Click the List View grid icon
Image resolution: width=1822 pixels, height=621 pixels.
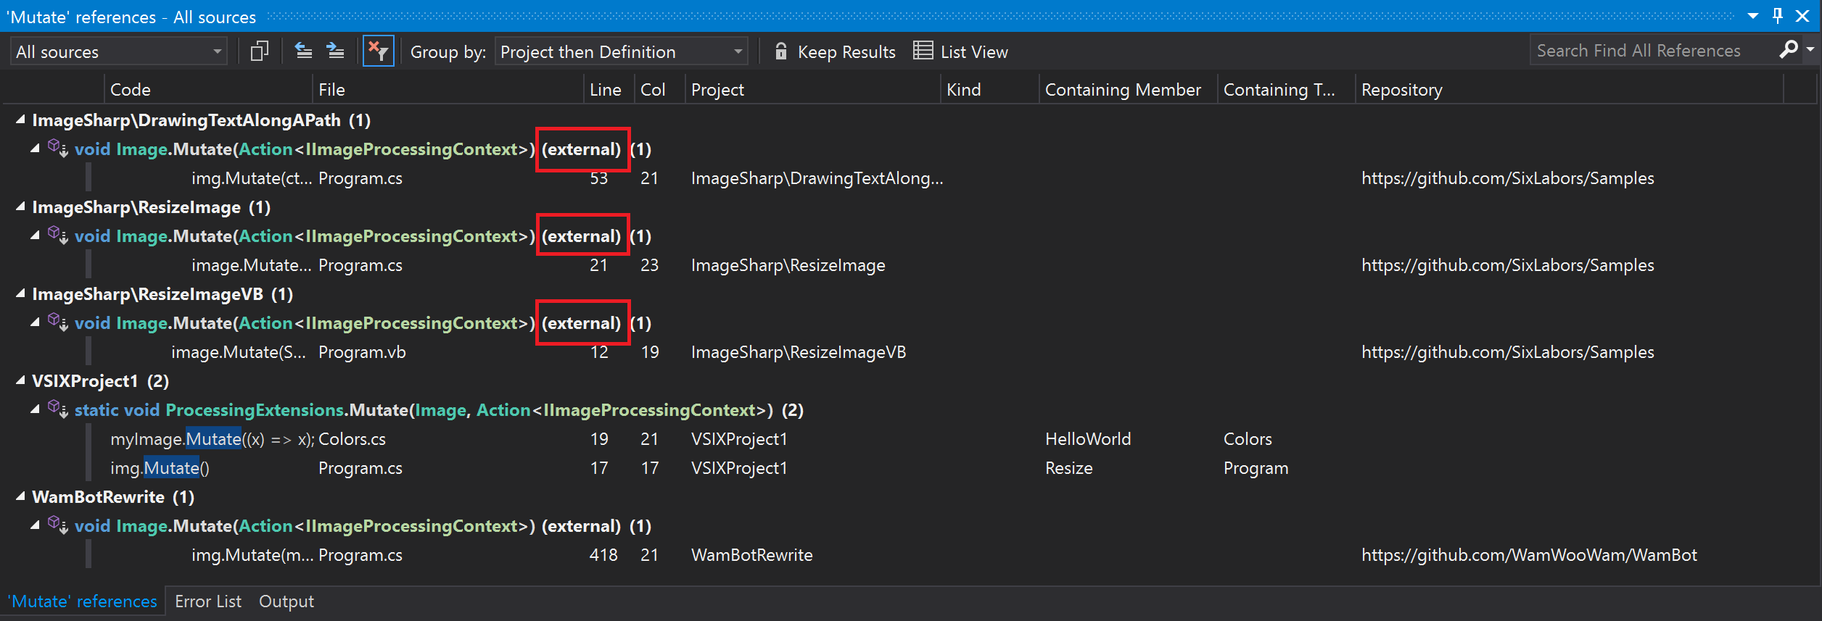tap(923, 51)
